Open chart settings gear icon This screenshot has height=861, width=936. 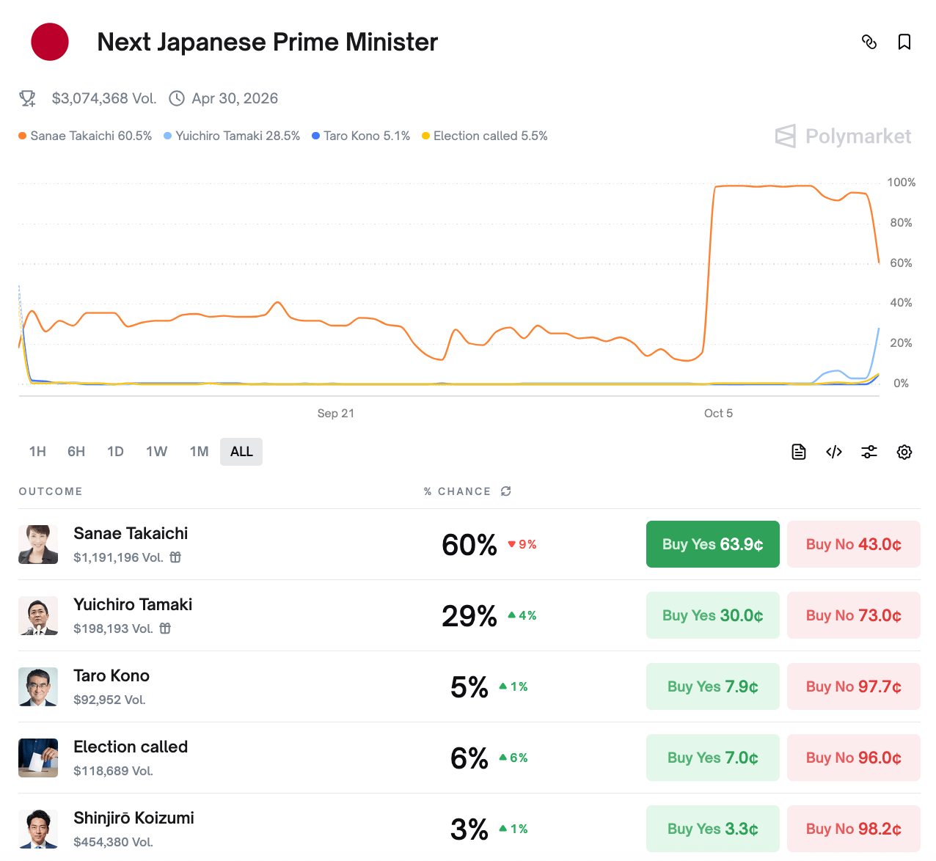point(904,452)
